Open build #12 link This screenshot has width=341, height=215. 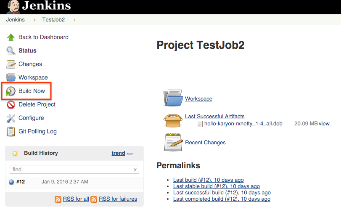[x=21, y=182]
